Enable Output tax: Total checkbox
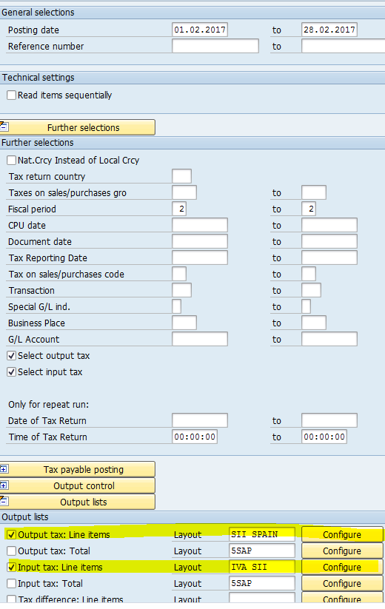 coord(12,551)
